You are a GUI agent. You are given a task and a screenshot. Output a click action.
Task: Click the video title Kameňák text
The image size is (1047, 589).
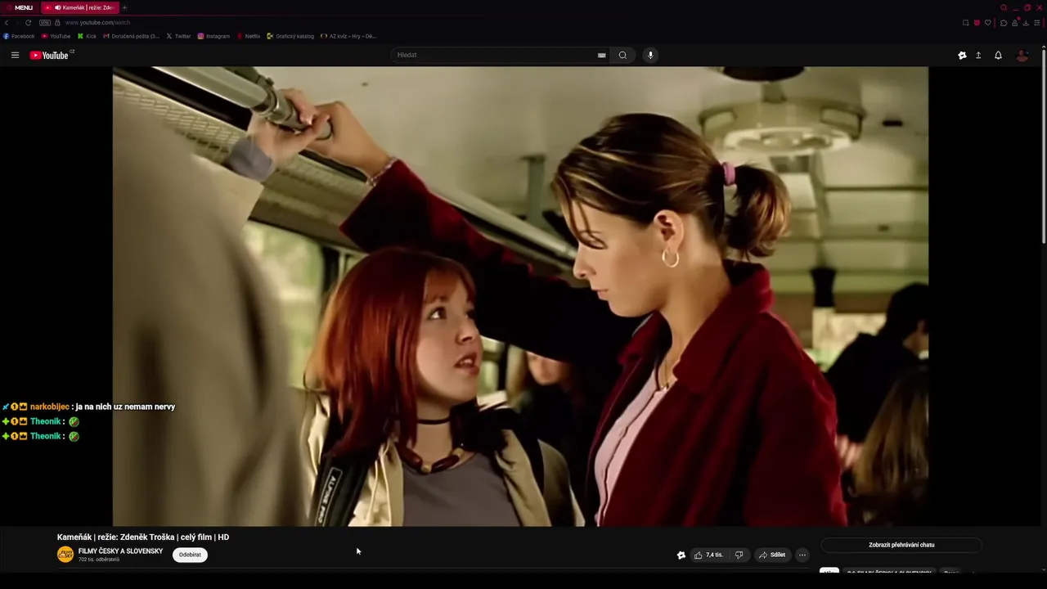(x=143, y=537)
